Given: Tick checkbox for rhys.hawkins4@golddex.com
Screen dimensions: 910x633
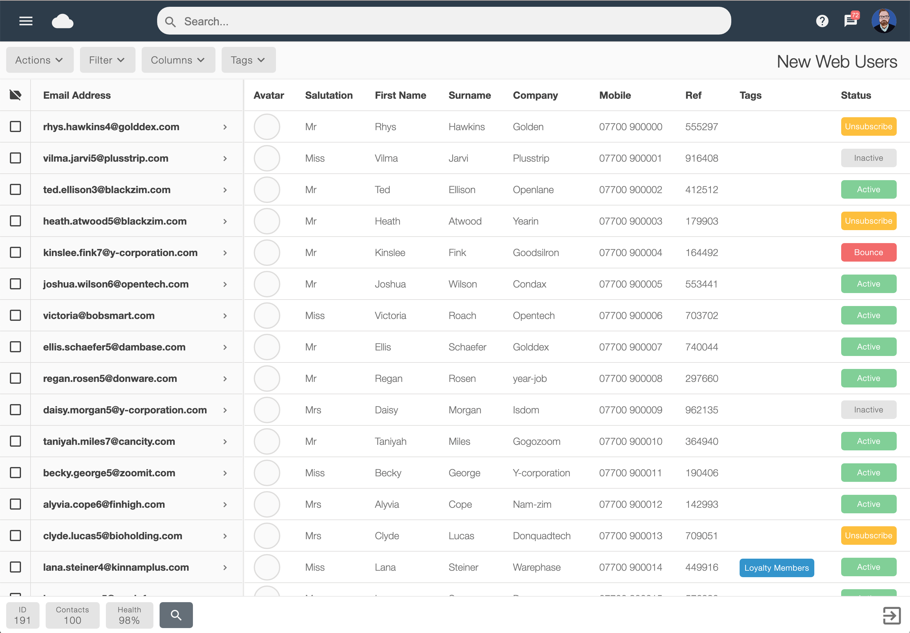Looking at the screenshot, I should click(15, 126).
